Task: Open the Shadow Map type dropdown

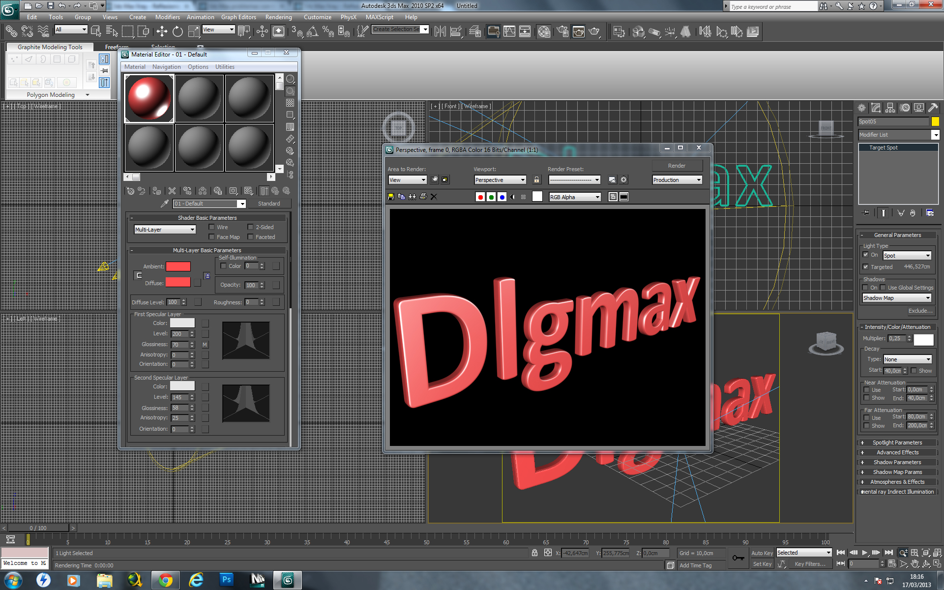Action: click(x=897, y=298)
